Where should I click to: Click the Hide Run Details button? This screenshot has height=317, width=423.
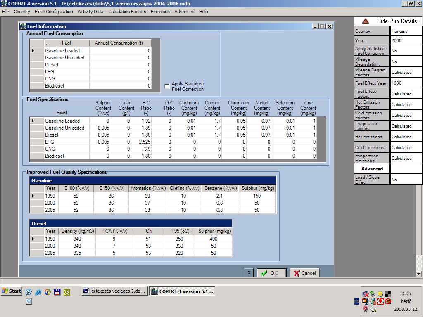[x=388, y=21]
